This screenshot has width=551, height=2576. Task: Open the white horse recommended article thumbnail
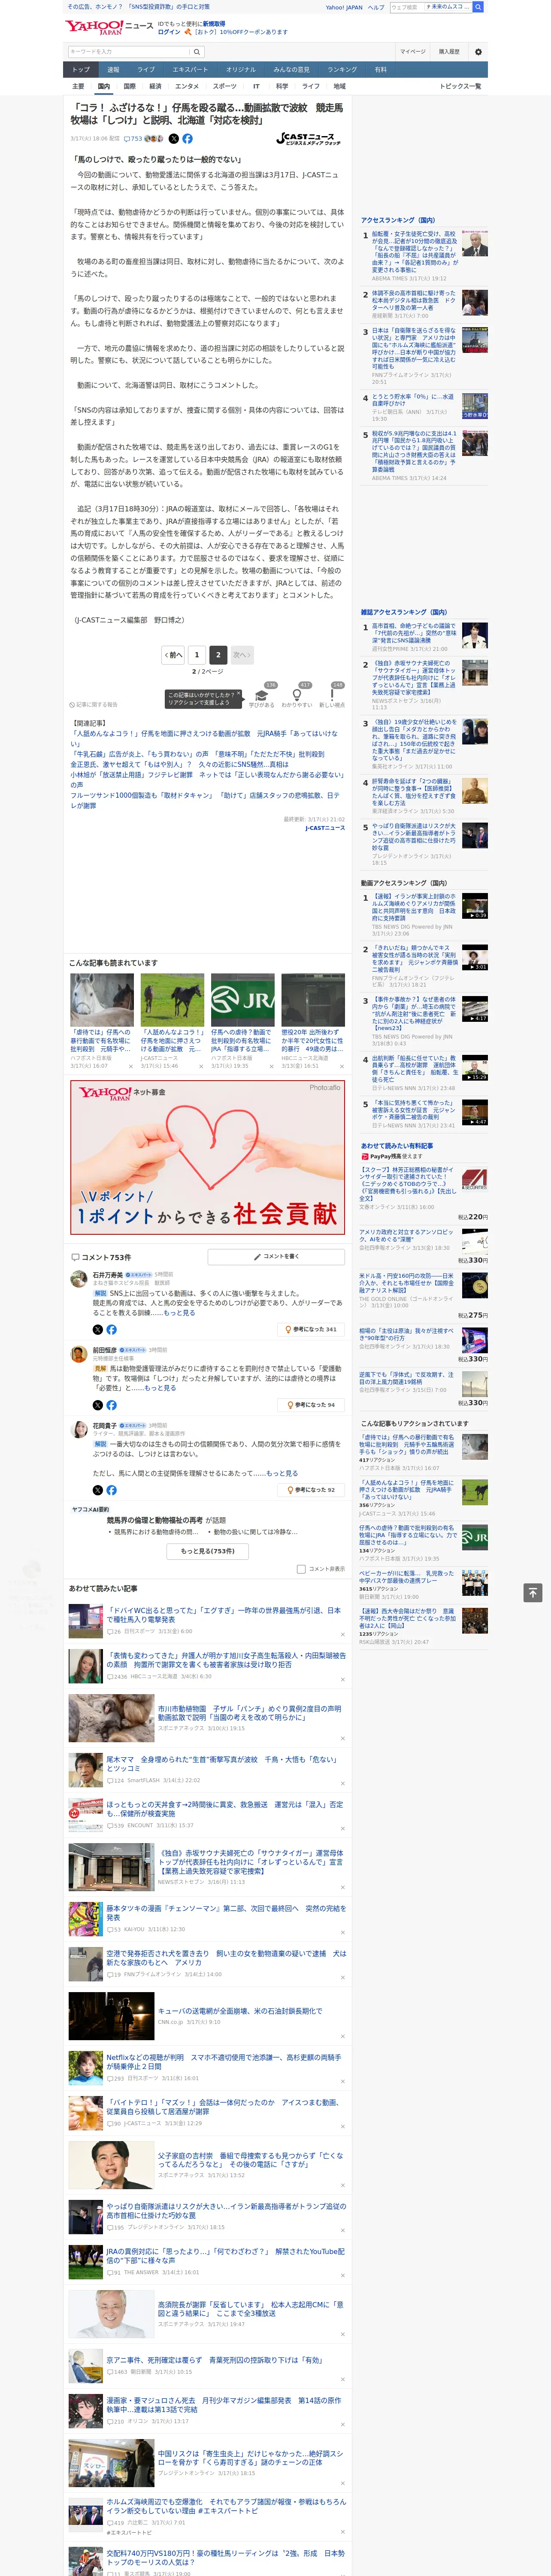pos(102,999)
